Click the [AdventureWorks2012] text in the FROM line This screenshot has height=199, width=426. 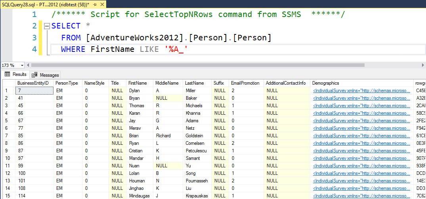tap(134, 38)
